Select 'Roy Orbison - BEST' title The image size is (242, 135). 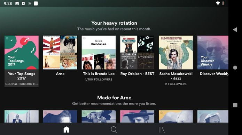coord(137,74)
